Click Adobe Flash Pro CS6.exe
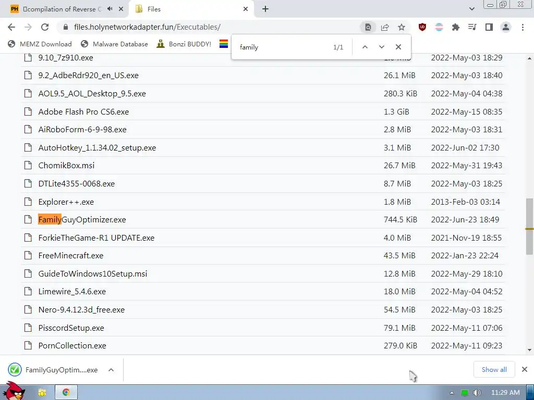This screenshot has height=400, width=534. pyautogui.click(x=84, y=111)
